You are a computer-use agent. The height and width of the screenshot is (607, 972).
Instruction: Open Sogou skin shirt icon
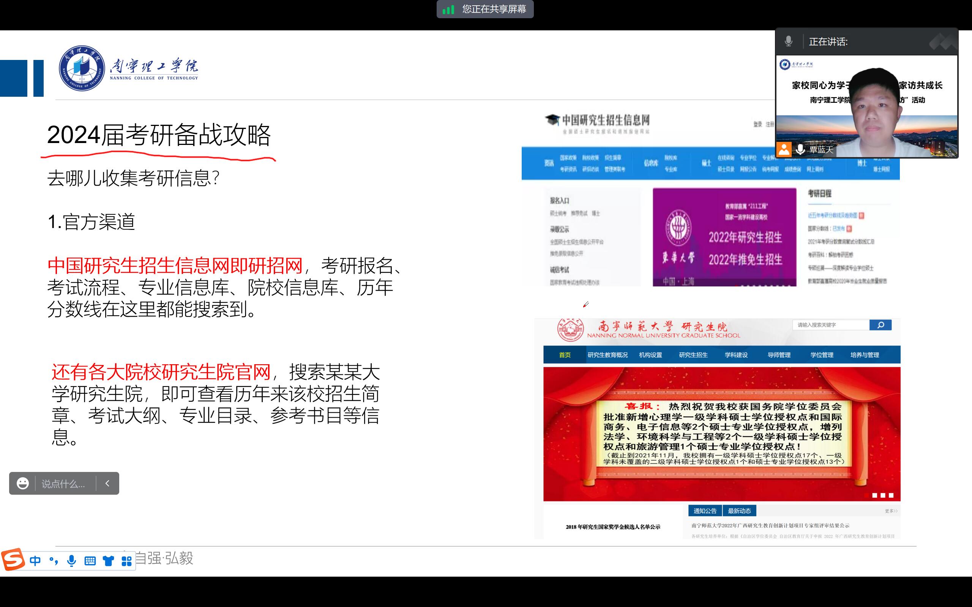pos(108,561)
